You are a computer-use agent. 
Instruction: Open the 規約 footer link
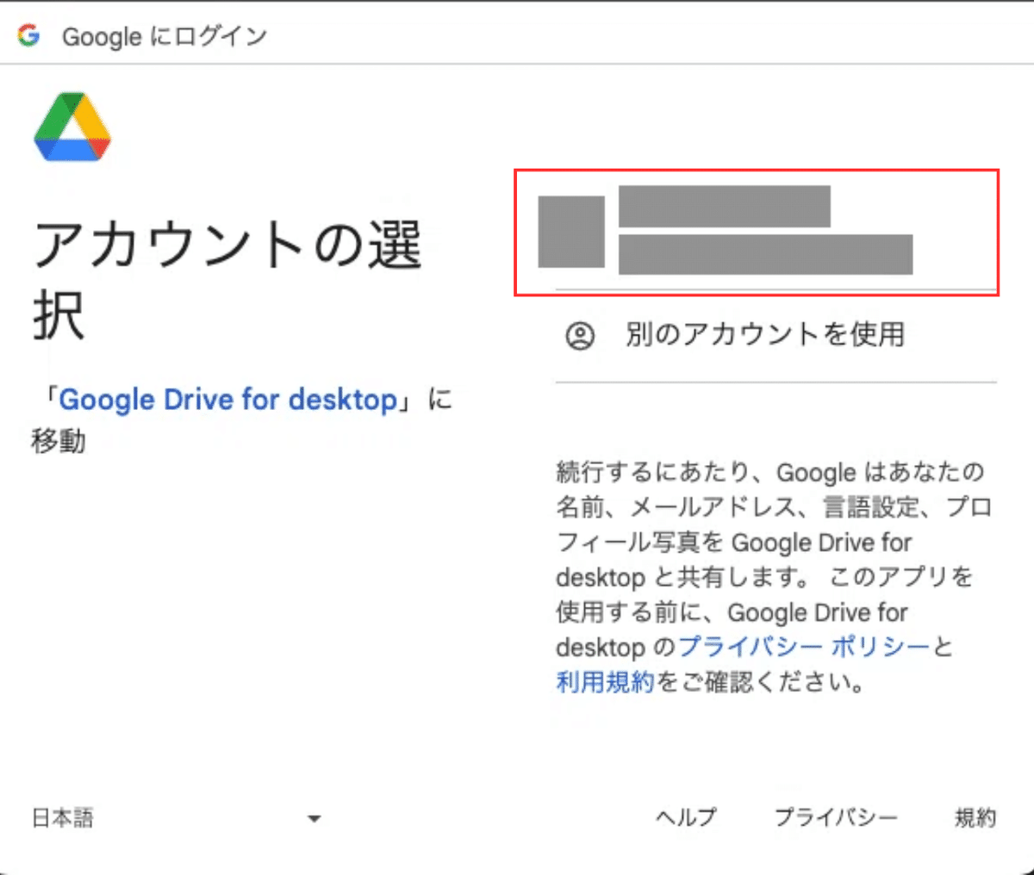pos(975,817)
